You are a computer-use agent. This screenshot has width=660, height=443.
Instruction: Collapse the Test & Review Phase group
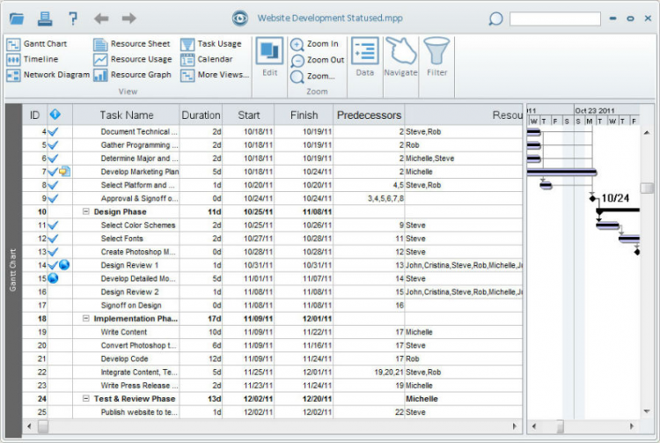coord(86,399)
